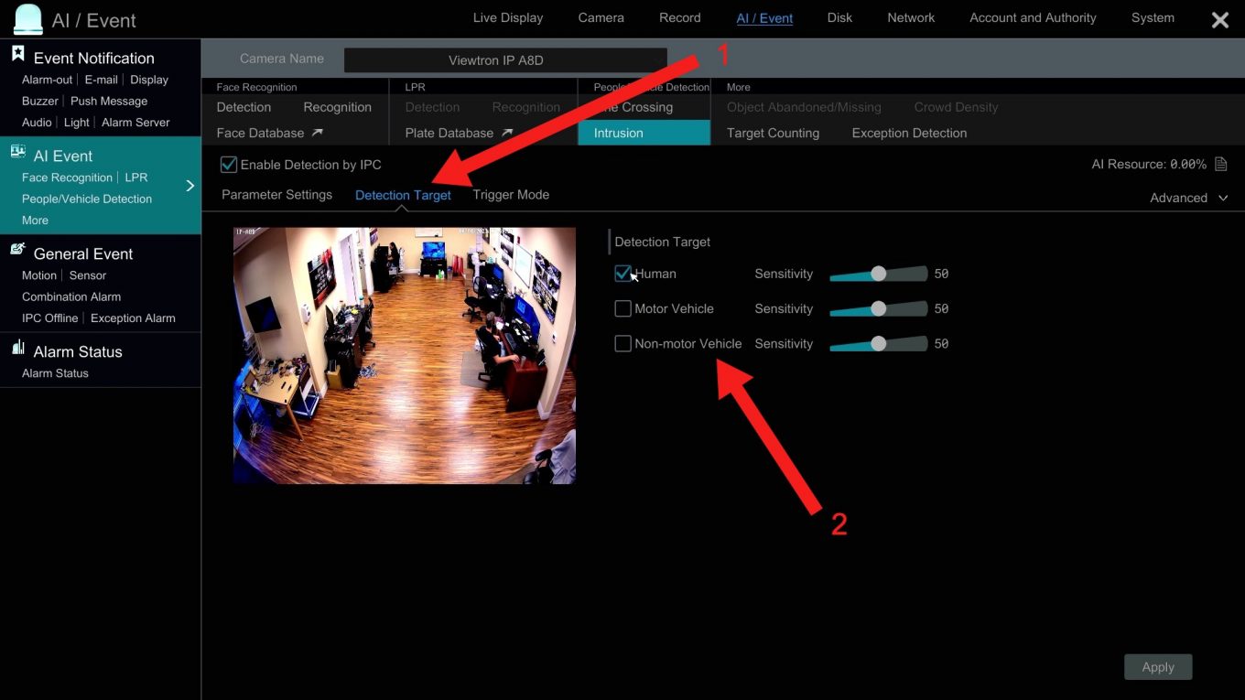Click the General Event section icon
Screen dimensions: 1245x700
[x=16, y=249]
